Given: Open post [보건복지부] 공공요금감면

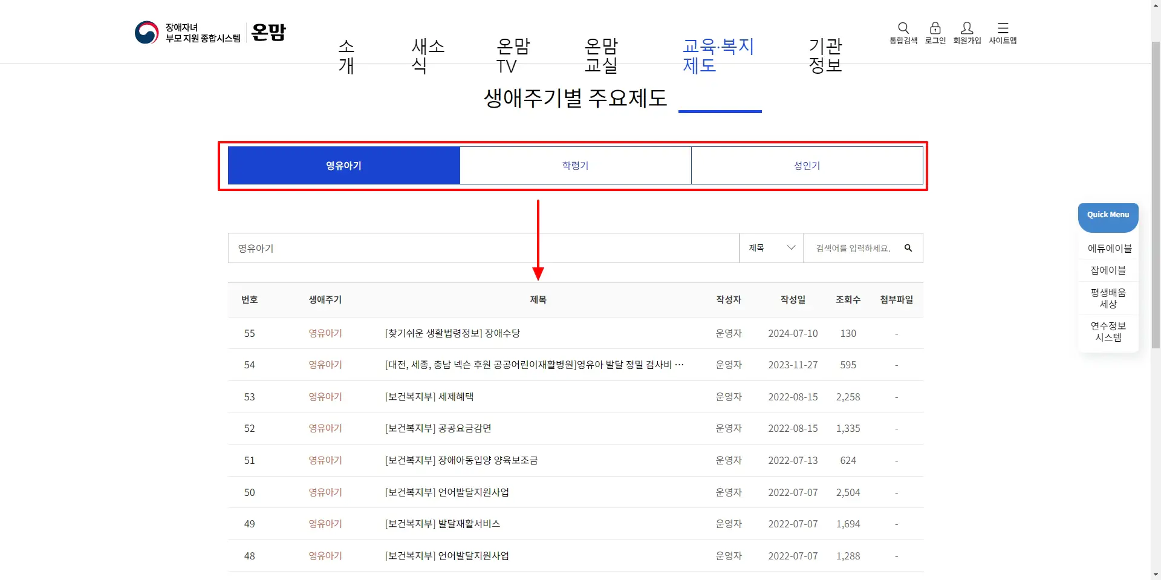Looking at the screenshot, I should 438,428.
